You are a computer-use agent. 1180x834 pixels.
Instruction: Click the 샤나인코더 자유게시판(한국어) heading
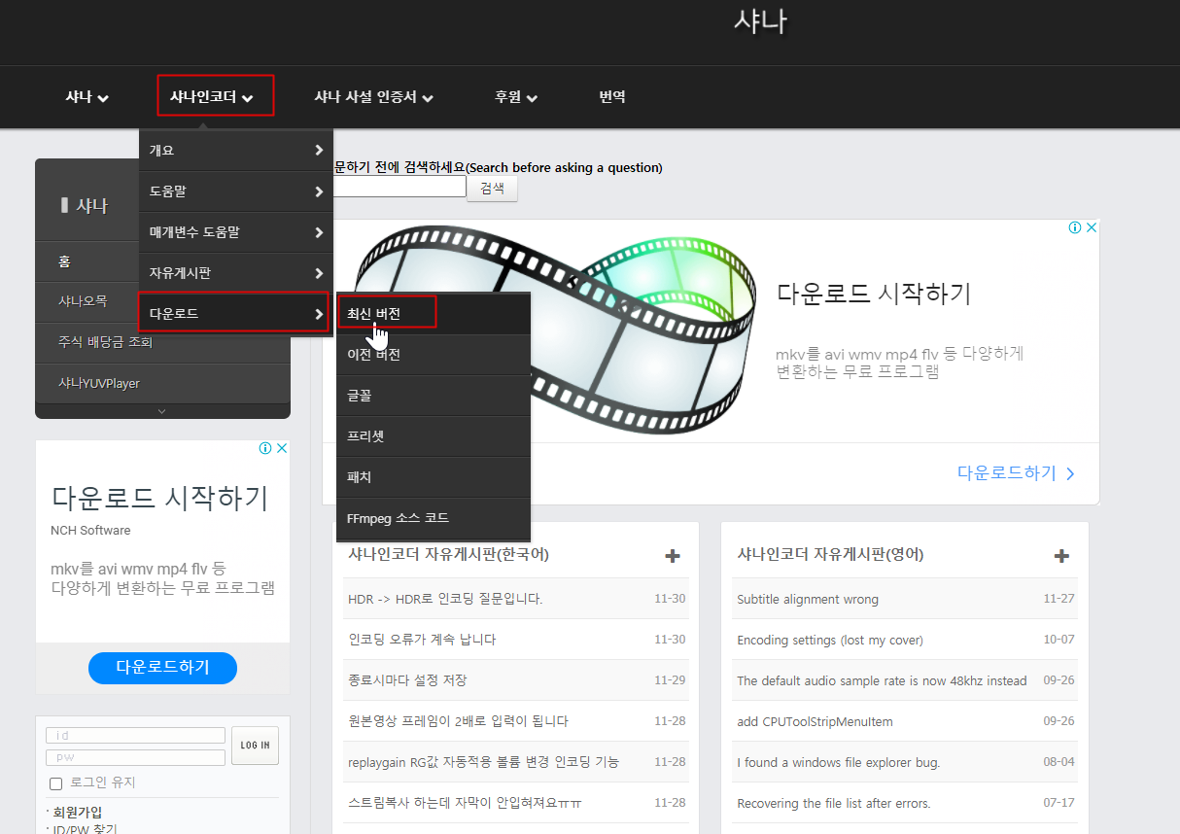(448, 554)
